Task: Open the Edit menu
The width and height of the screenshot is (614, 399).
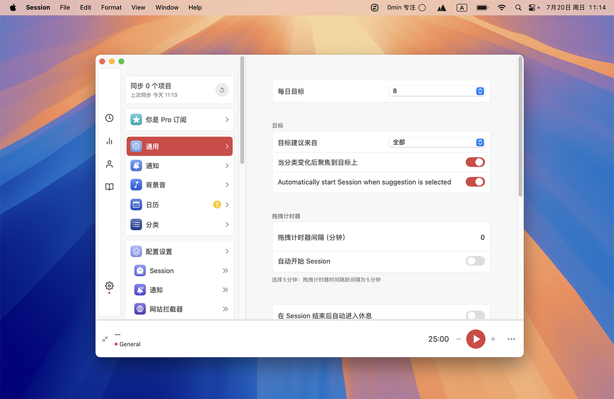Action: coord(86,8)
